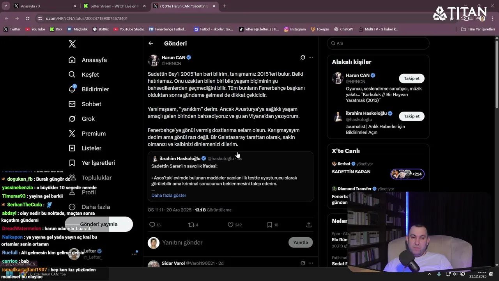Screen dimensions: 499x281
Task: Open Maçkolik bookmark
Action: point(78,29)
